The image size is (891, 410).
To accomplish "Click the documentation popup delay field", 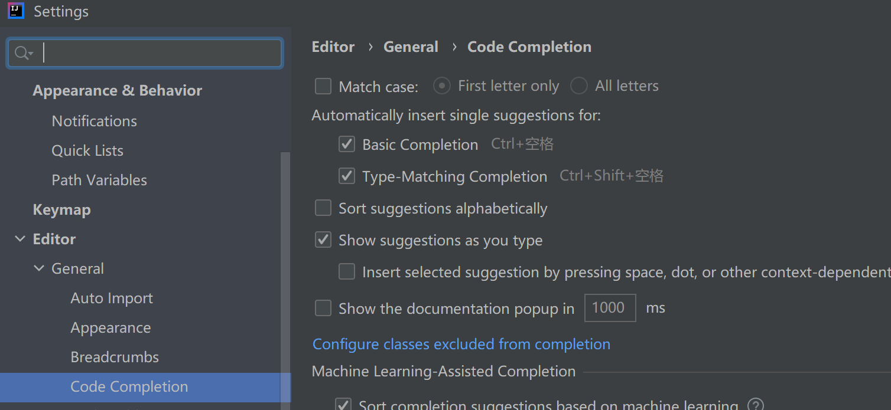I will click(610, 308).
